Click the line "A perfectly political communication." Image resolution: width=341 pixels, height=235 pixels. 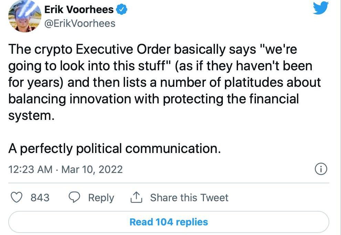114,149
